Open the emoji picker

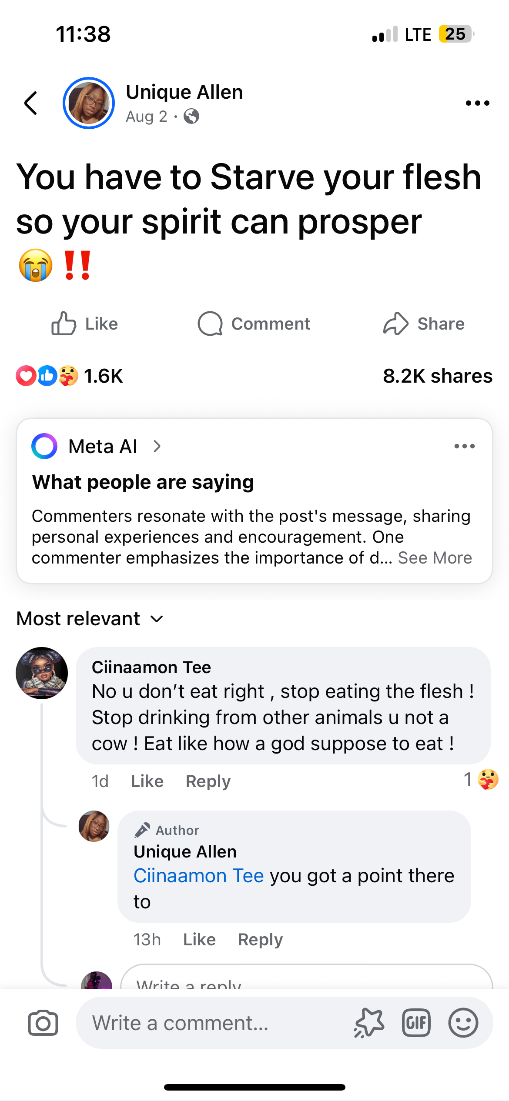463,1023
